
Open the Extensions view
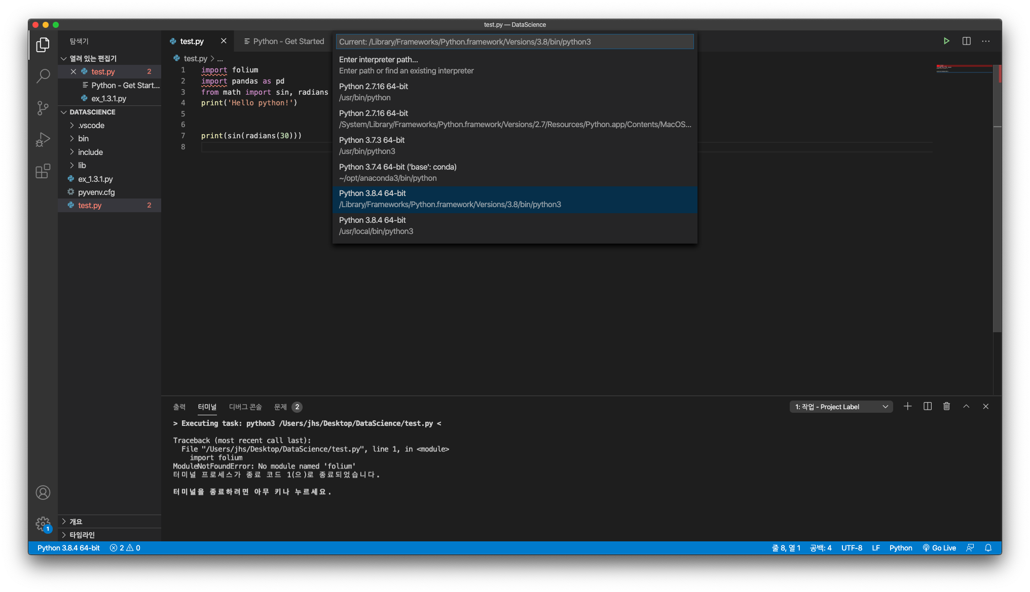tap(43, 171)
